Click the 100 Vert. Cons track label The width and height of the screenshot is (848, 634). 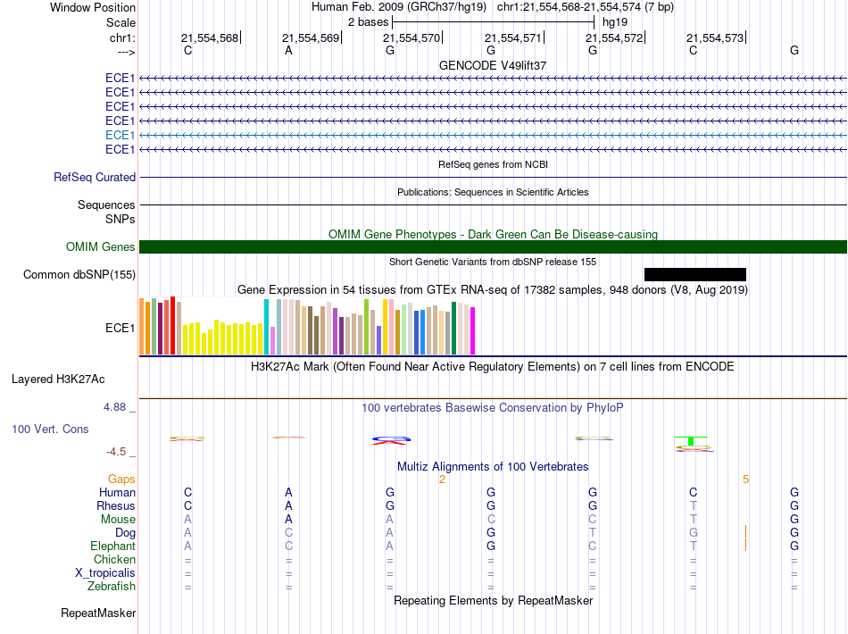coord(50,430)
